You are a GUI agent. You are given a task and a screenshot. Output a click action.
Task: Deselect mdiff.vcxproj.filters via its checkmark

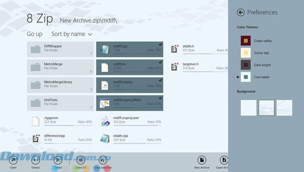[161, 98]
